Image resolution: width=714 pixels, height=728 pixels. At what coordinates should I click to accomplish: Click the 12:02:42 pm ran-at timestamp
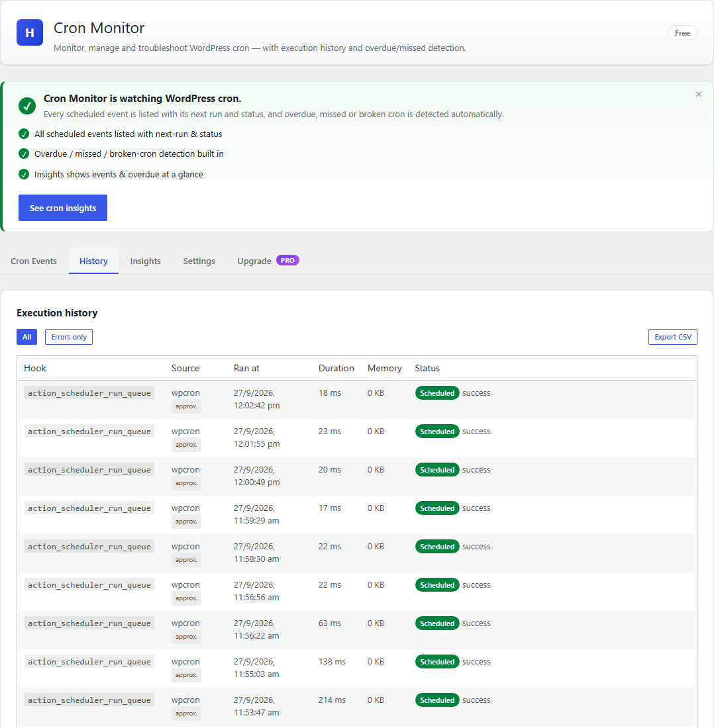256,399
